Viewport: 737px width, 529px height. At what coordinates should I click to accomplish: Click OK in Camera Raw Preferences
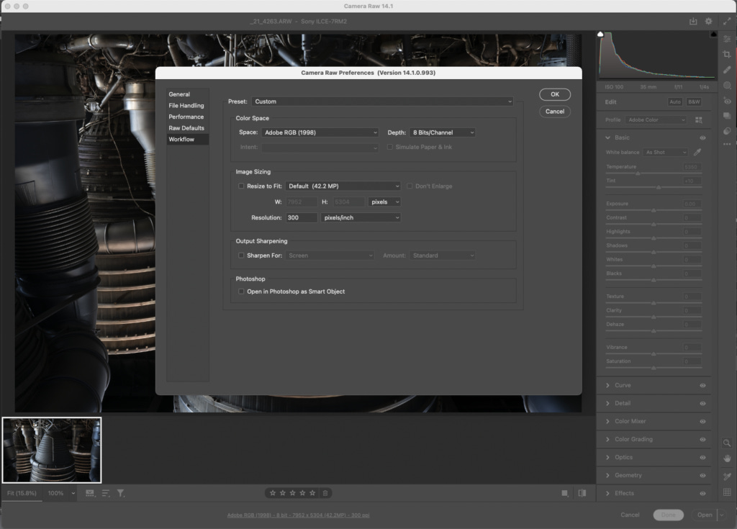coord(554,94)
